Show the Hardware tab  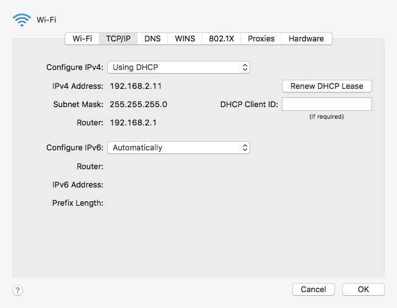306,38
